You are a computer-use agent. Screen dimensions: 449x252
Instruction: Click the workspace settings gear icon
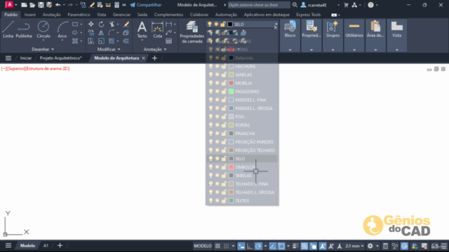(370, 246)
